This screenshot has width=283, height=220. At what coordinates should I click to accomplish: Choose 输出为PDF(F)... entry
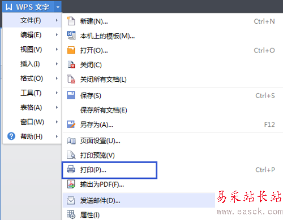click(173, 184)
